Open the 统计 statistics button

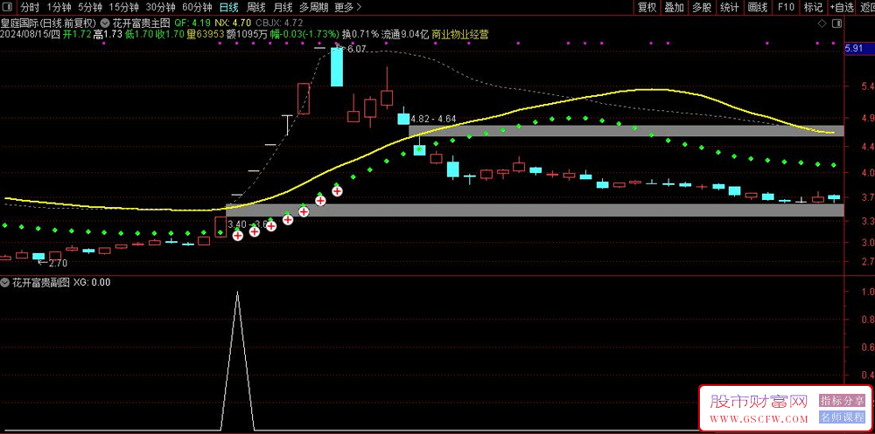(x=730, y=7)
